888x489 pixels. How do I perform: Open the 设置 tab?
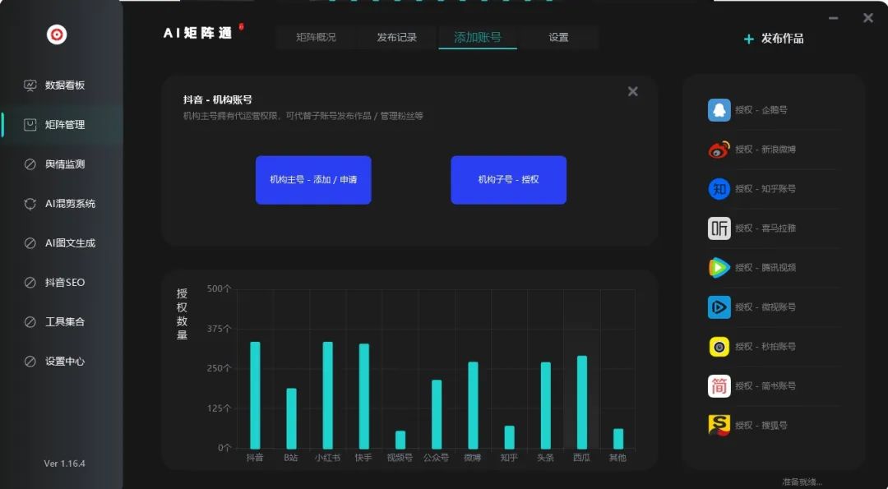tap(558, 37)
